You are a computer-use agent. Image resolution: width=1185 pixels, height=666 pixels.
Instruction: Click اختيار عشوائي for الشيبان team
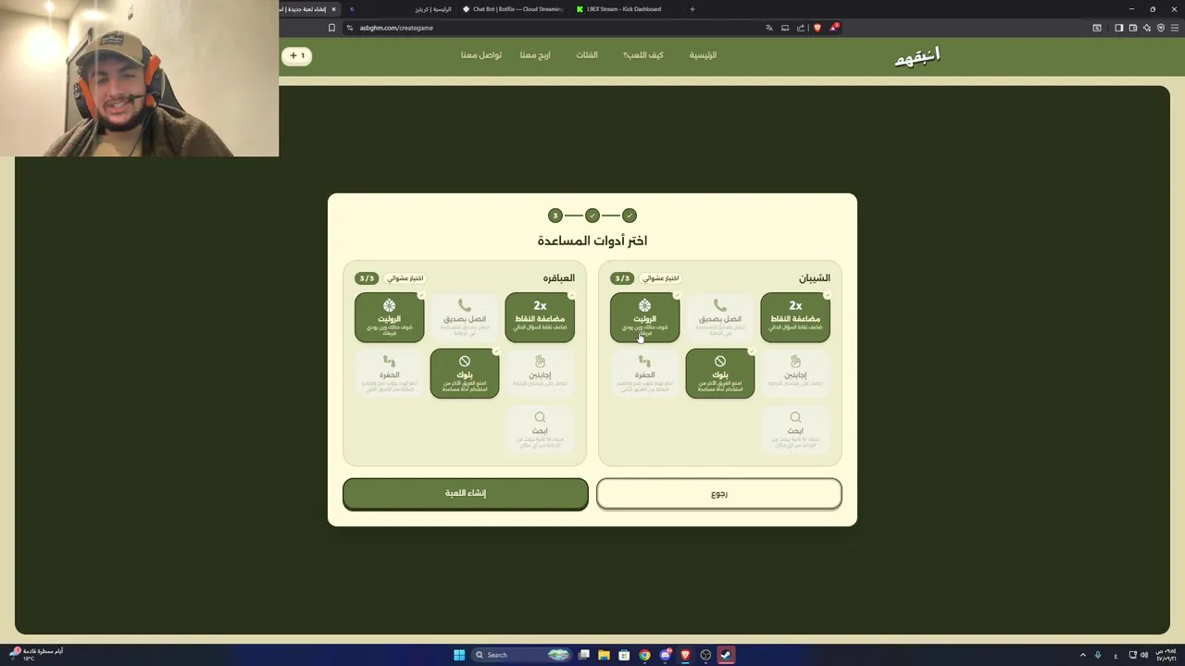[660, 277]
